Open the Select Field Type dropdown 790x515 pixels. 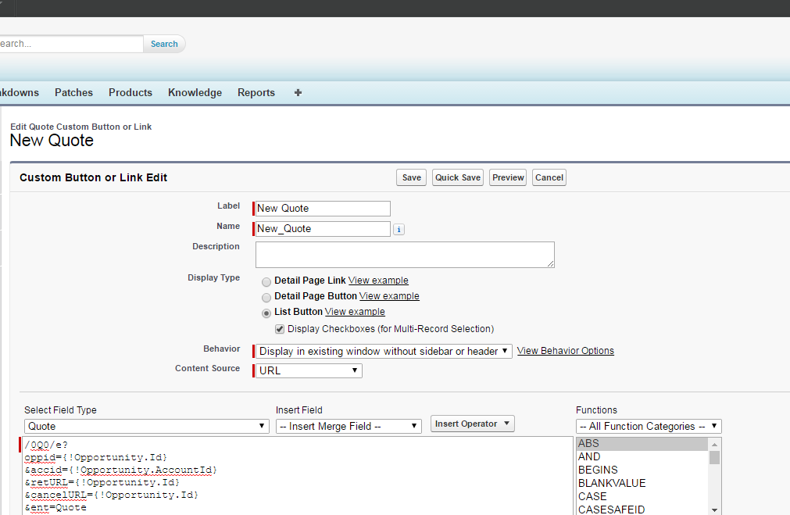(147, 427)
